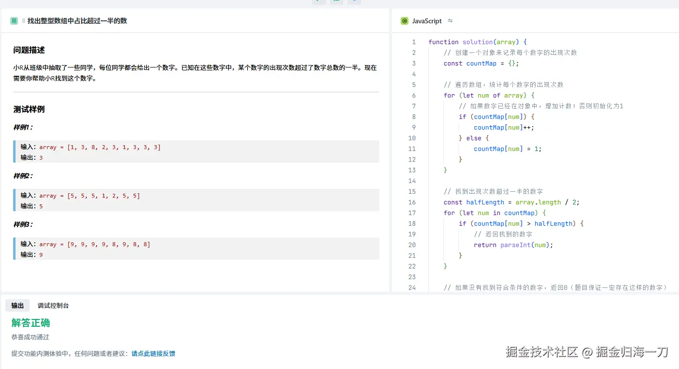Place cursor on the return parseInt(num) line
The height and width of the screenshot is (369, 679).
point(513,245)
